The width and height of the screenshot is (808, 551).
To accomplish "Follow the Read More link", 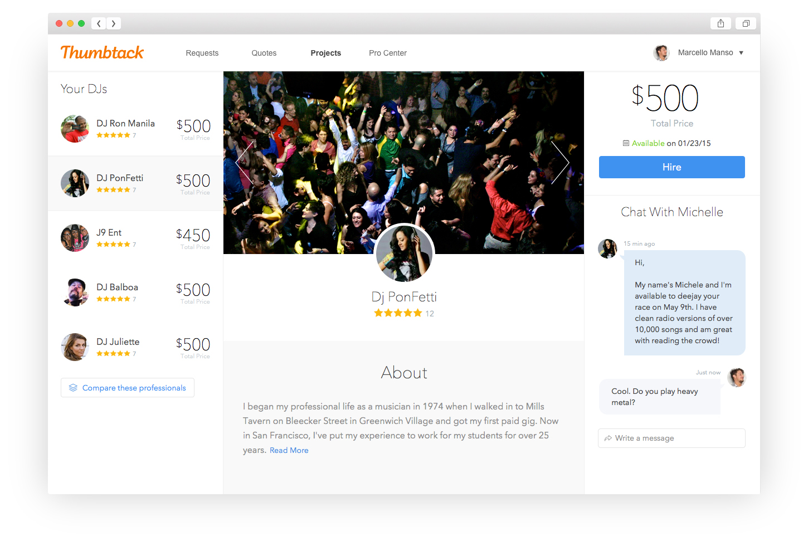I will click(x=289, y=450).
